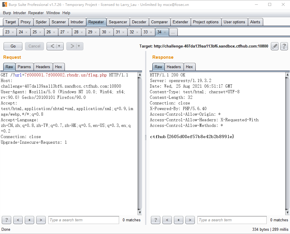Focus the response search term field

click(x=232, y=220)
